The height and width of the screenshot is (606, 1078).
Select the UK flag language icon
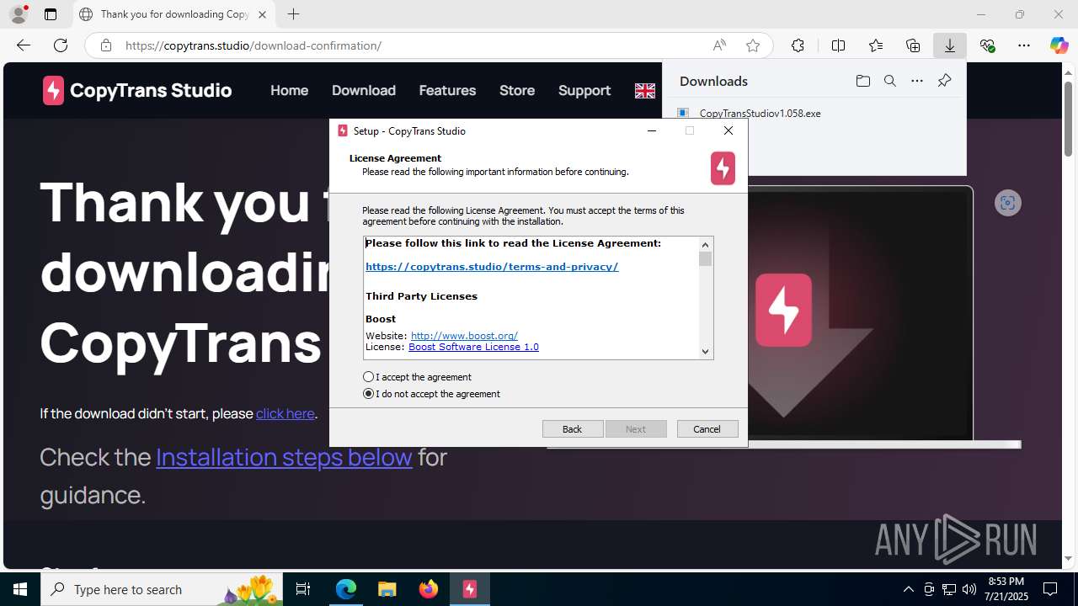pos(645,91)
